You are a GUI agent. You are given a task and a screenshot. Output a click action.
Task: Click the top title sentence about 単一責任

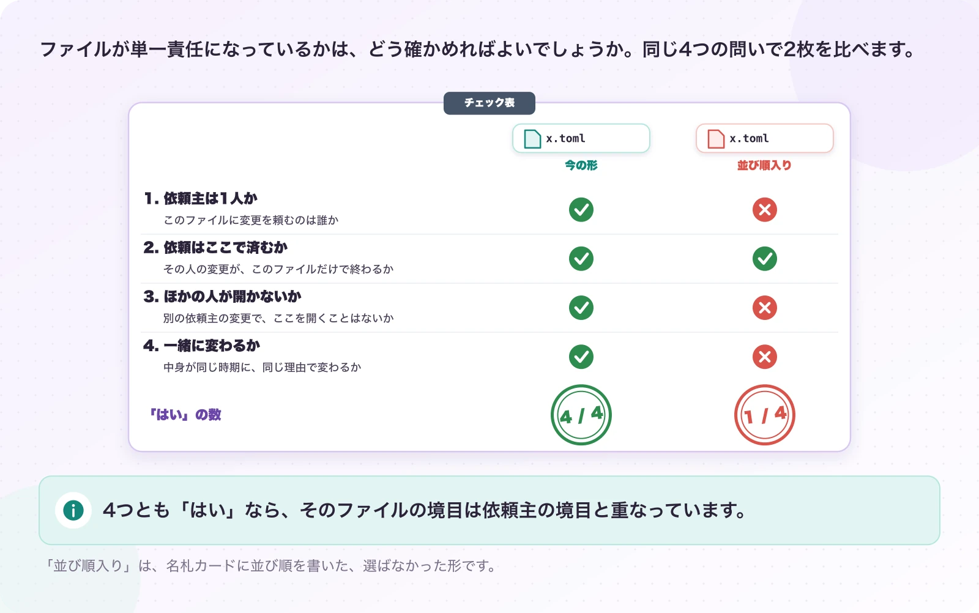tap(478, 49)
